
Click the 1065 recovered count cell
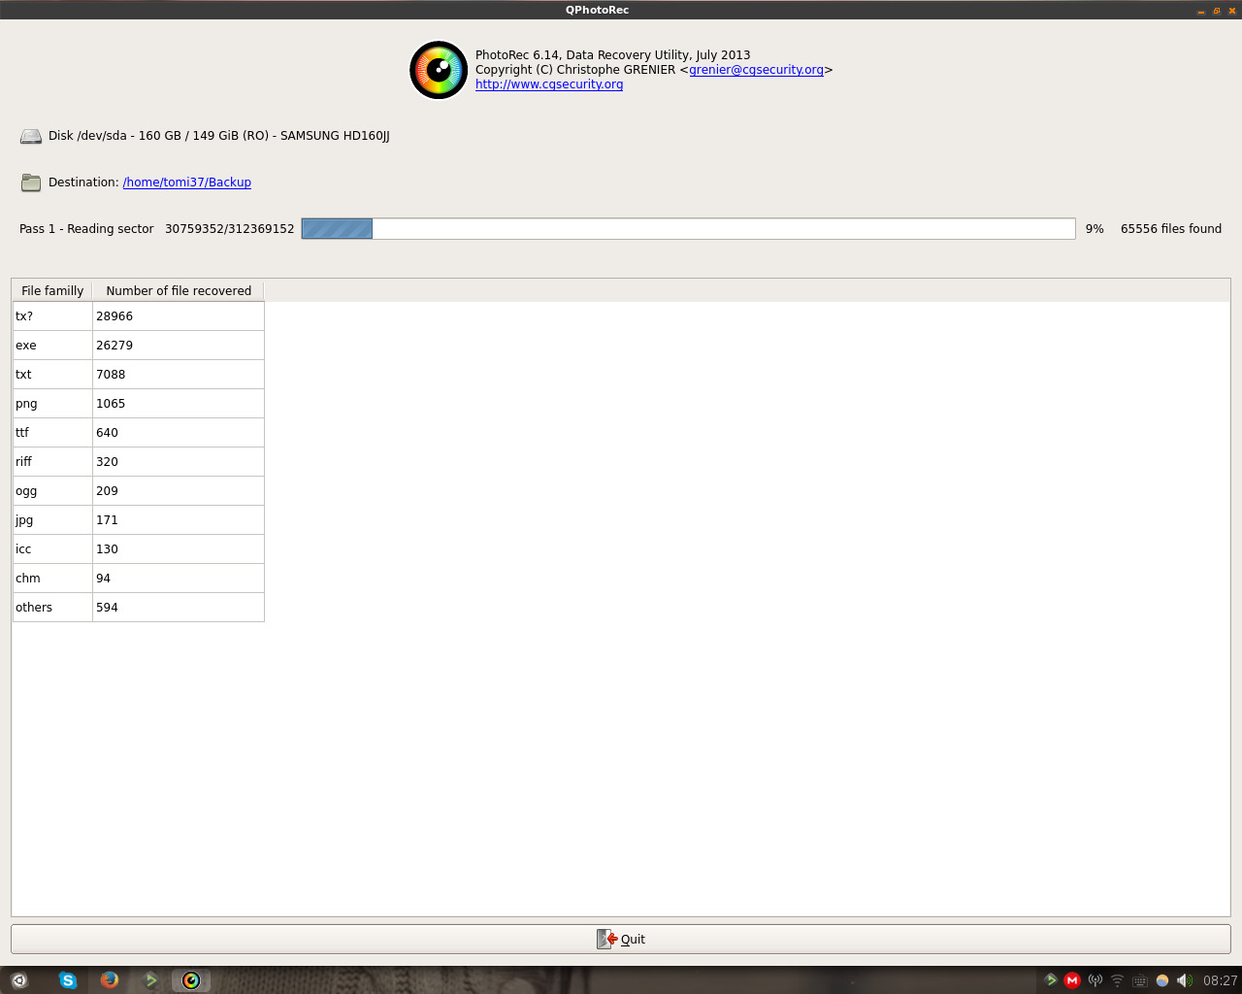point(179,404)
